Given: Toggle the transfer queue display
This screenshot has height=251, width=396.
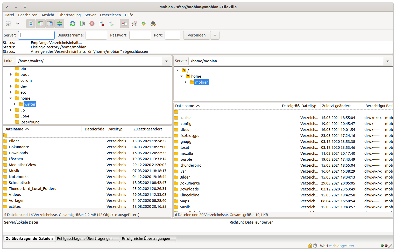Looking at the screenshot, I should coord(60,24).
